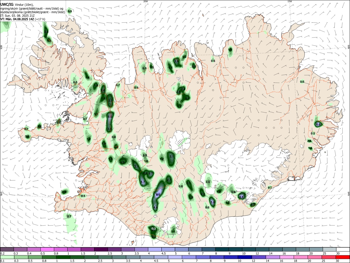
Task: Click the bright red 30 mm rain legend swatch
Action: pyautogui.click(x=342, y=257)
